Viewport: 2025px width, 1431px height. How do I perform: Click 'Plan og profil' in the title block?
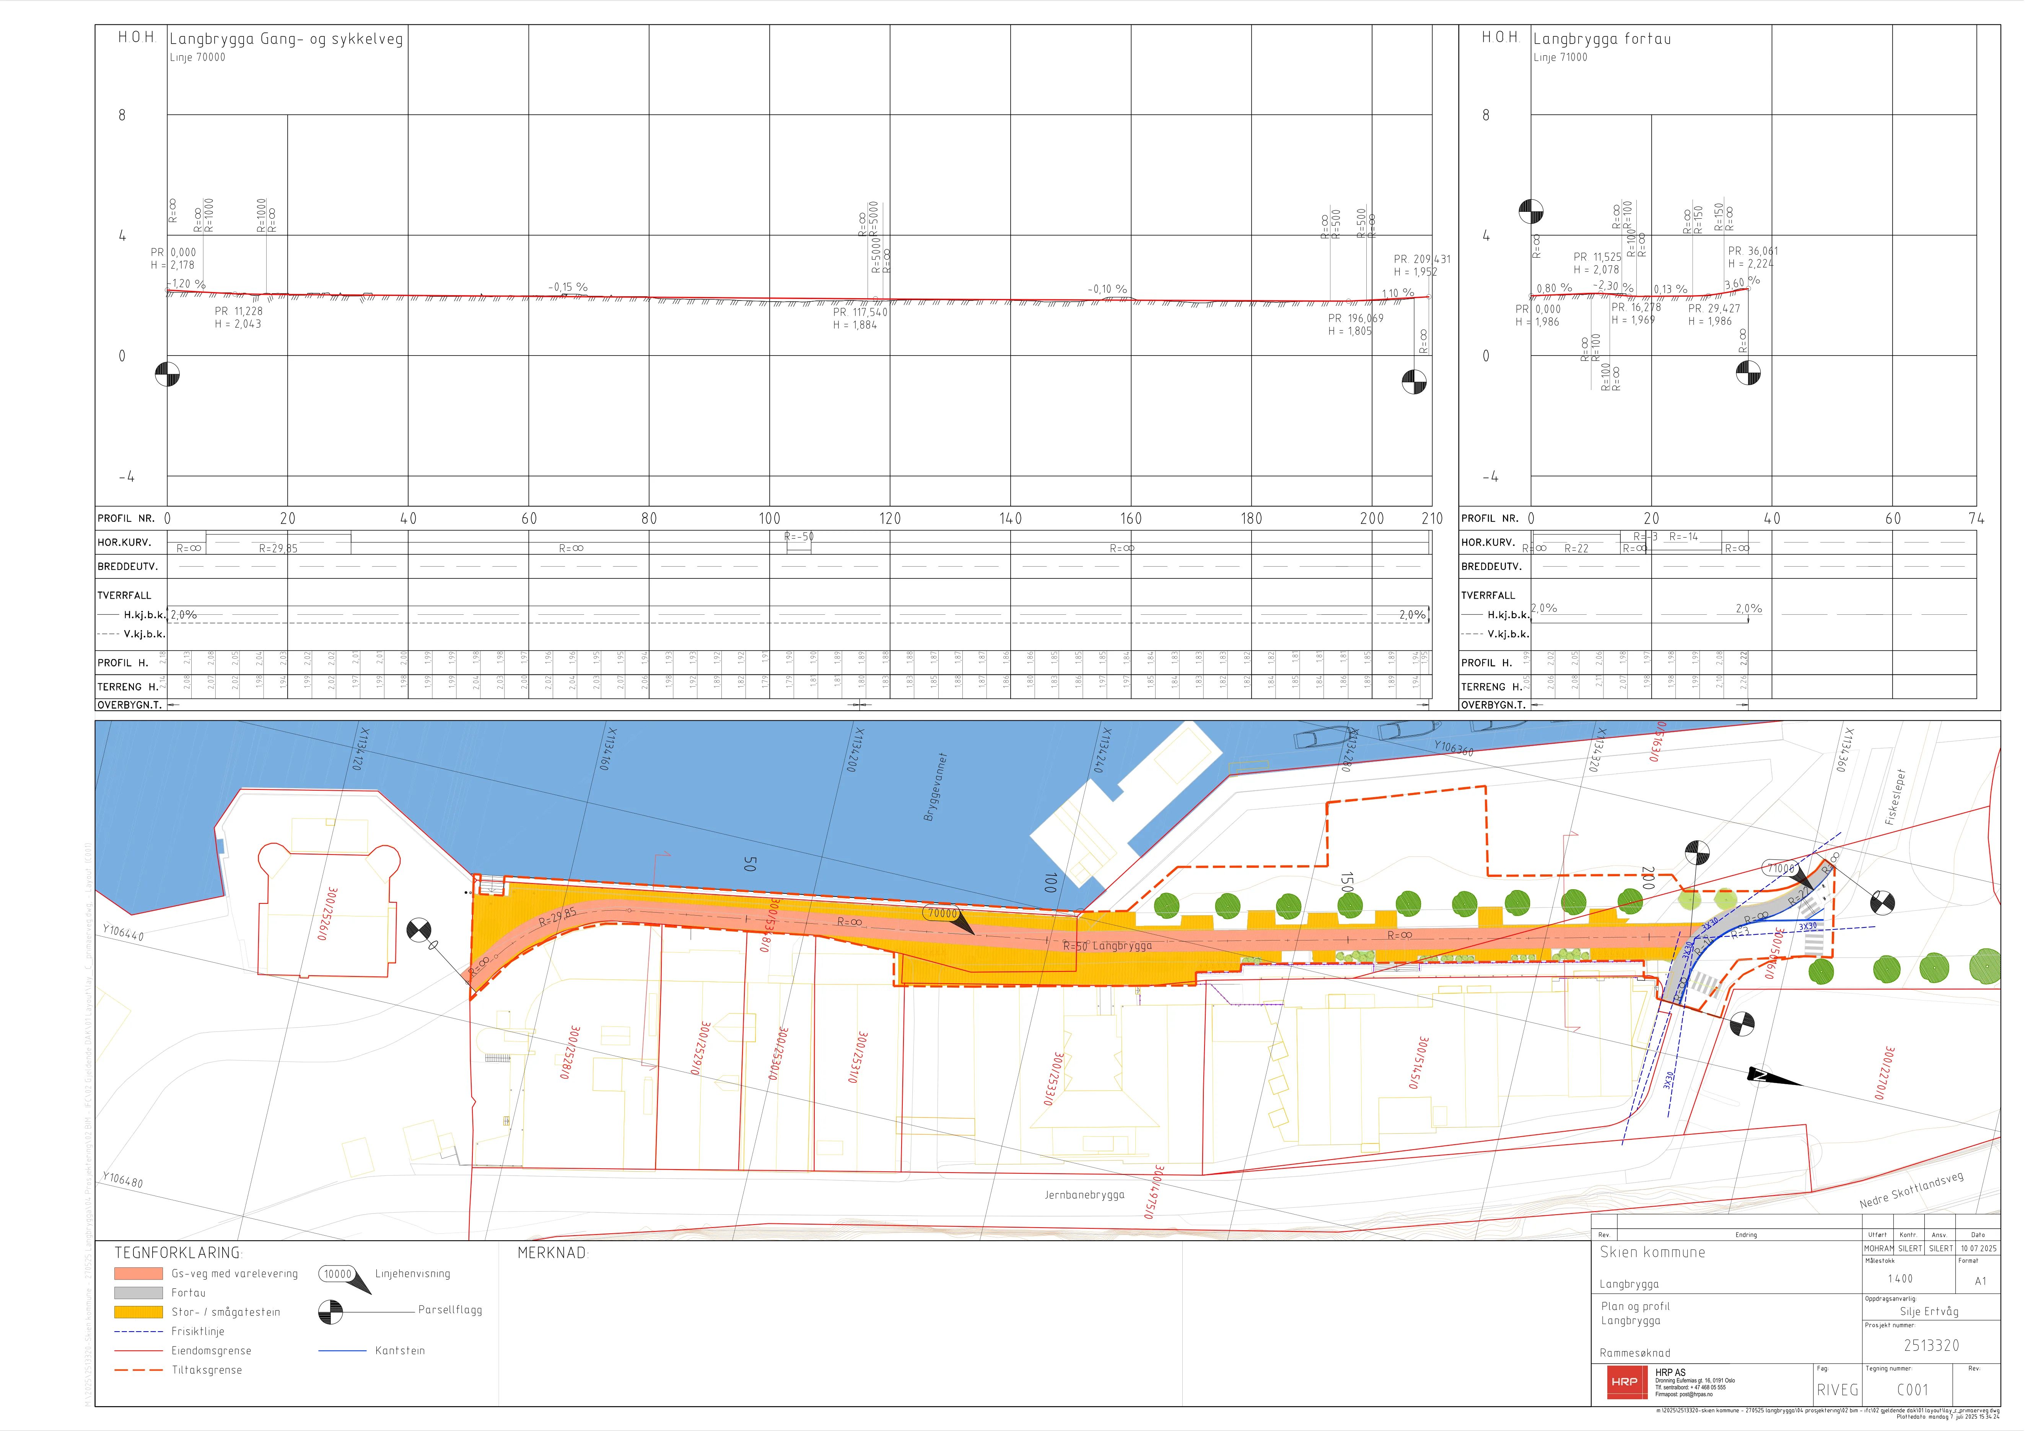1635,1307
